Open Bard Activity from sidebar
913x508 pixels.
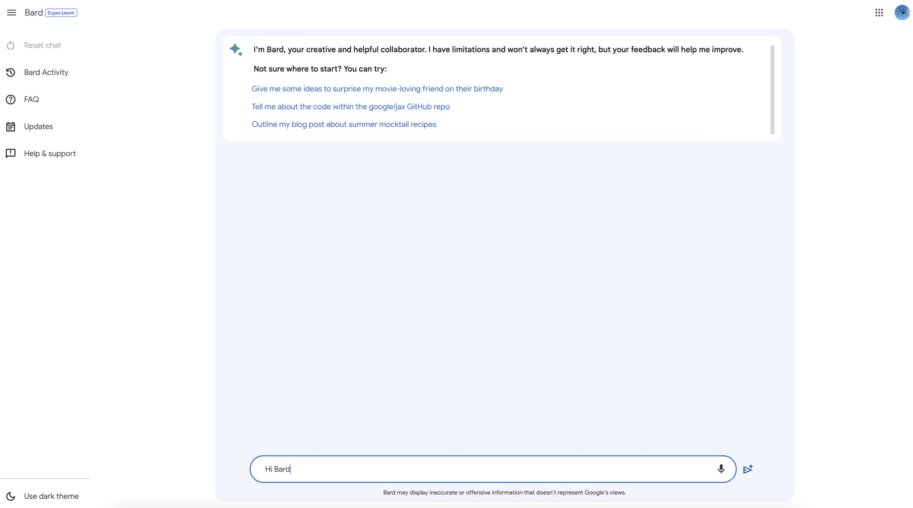point(46,72)
